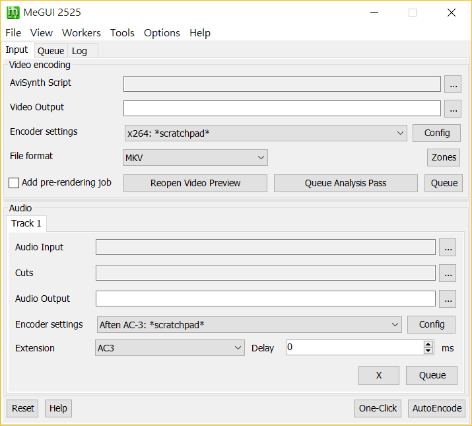
Task: Click the Audio Output text field
Action: 265,299
